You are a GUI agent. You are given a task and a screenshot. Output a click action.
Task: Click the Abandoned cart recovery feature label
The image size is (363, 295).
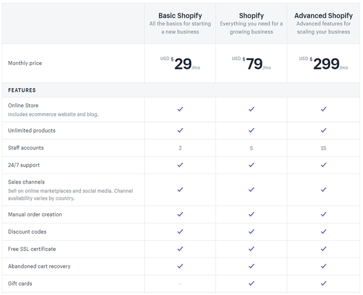(39, 266)
